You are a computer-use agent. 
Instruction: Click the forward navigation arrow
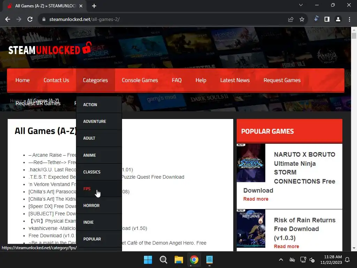pos(19,20)
